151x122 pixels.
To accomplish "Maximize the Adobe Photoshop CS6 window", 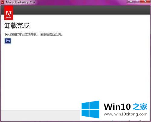I will tap(137, 2).
